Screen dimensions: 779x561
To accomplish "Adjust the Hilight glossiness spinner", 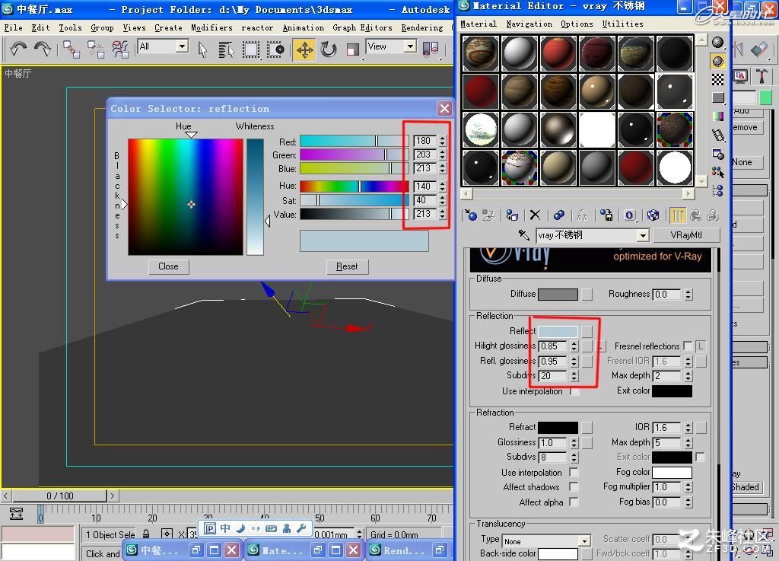I will 574,346.
